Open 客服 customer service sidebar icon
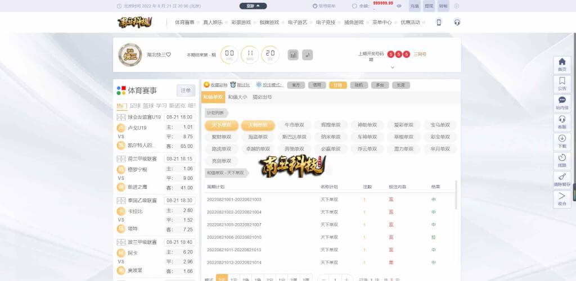This screenshot has height=281, width=576. 562,122
